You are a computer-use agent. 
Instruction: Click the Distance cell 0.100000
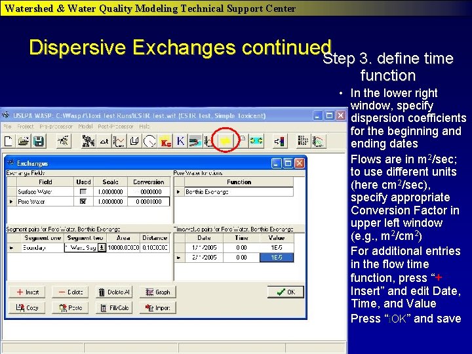tap(155, 247)
